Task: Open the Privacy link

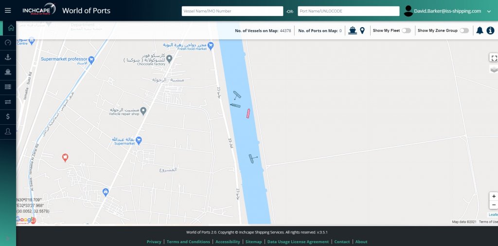Action: 154,242
